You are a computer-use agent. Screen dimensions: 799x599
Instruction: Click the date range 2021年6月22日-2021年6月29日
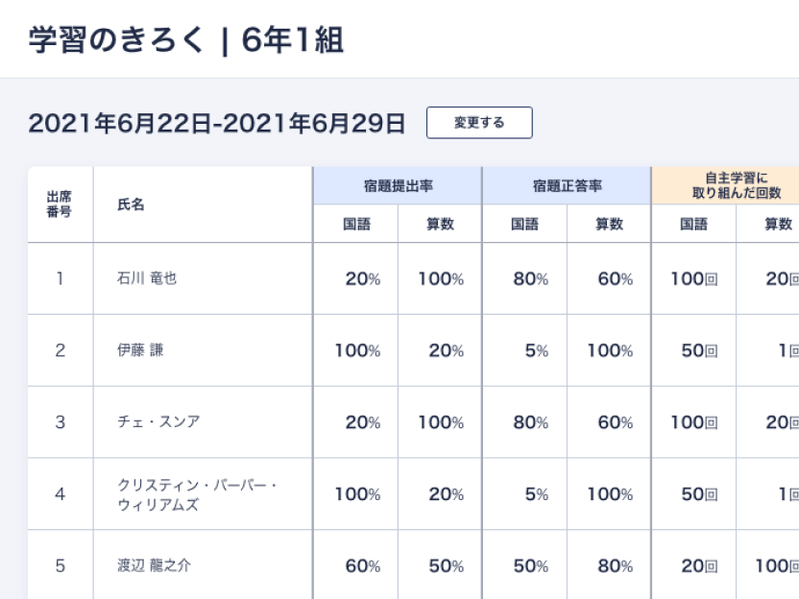point(217,124)
